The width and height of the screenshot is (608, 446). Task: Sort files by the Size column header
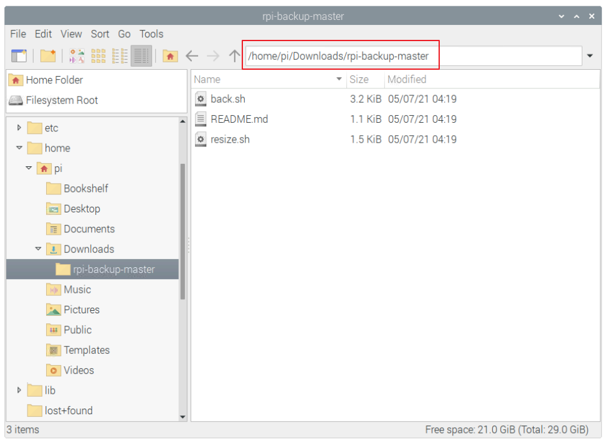[359, 79]
